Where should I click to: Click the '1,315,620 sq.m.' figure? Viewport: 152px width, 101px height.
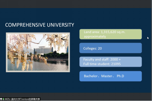[x=113, y=32]
